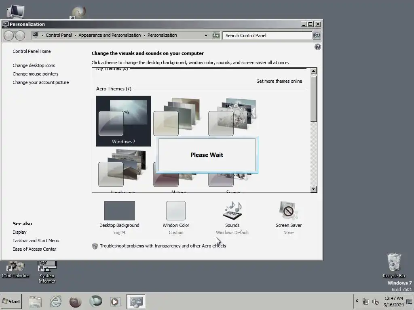This screenshot has width=414, height=310.
Task: Open the Display link
Action: (x=19, y=232)
